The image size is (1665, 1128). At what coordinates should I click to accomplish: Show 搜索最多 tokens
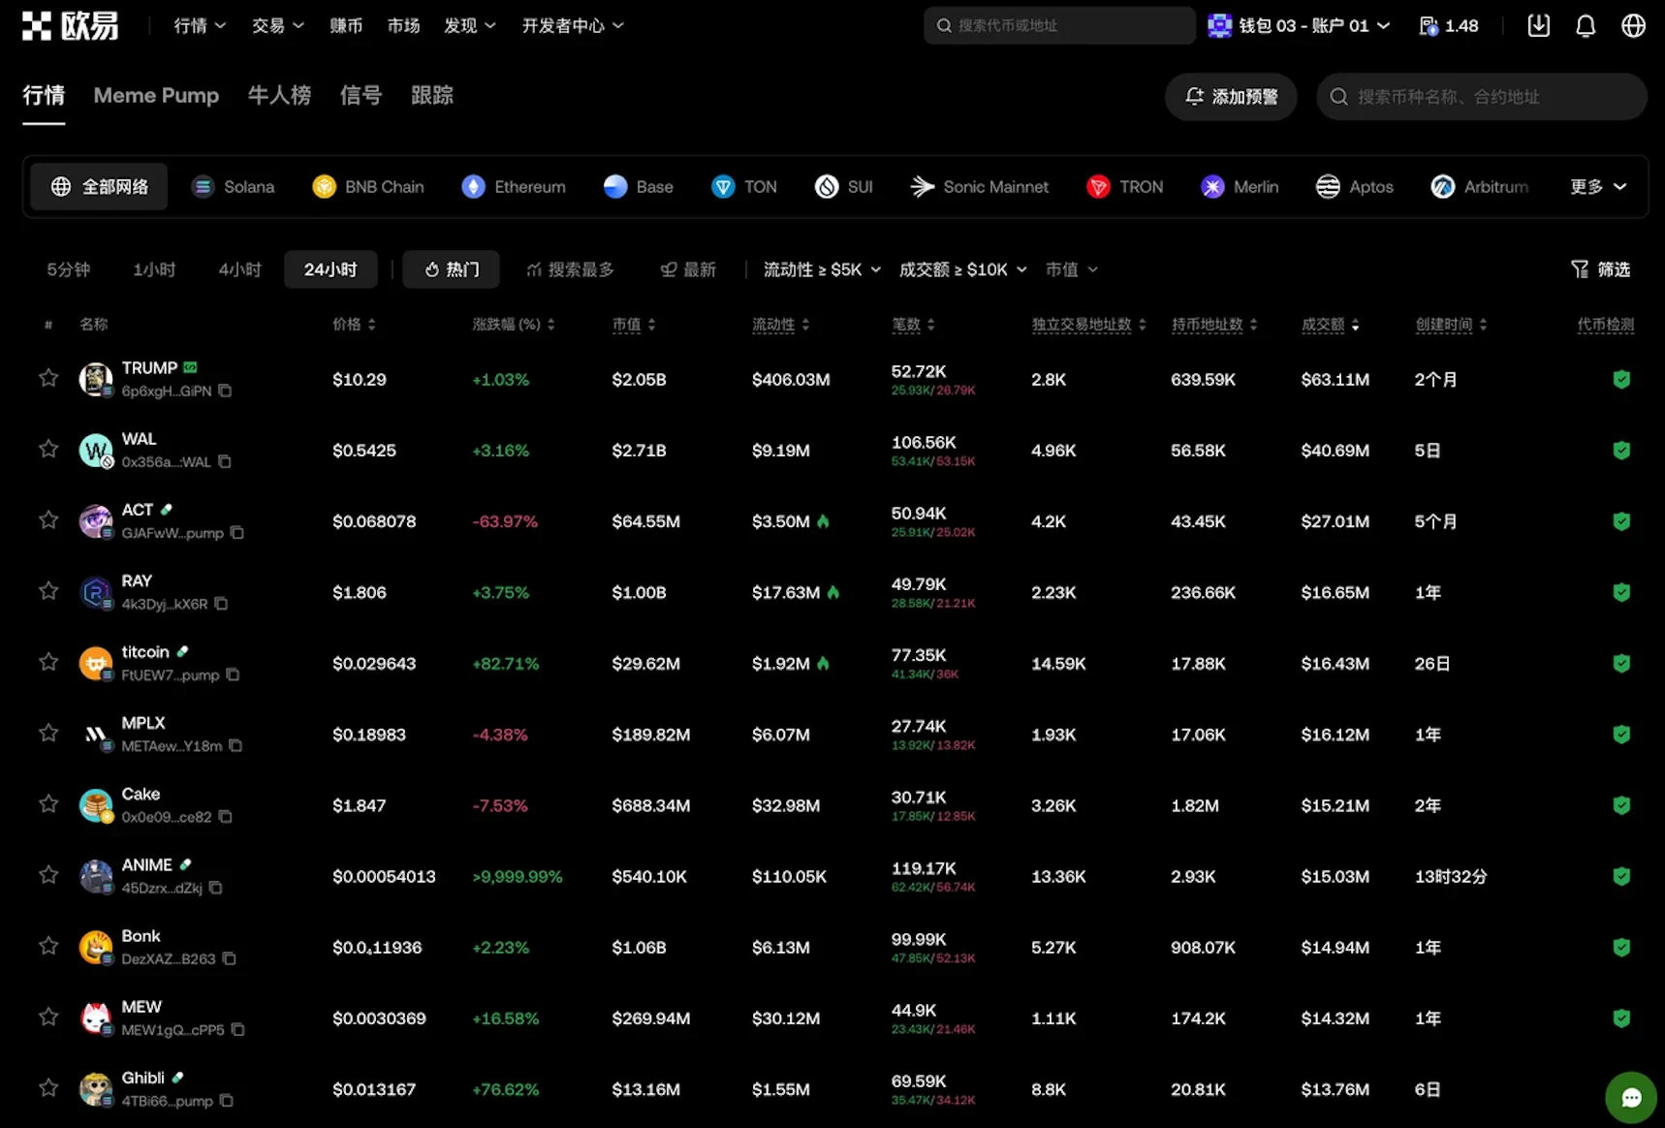point(570,269)
